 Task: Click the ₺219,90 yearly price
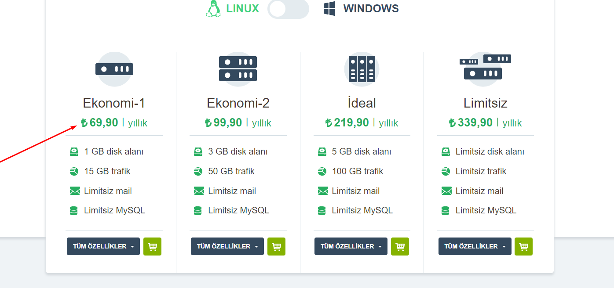point(362,122)
